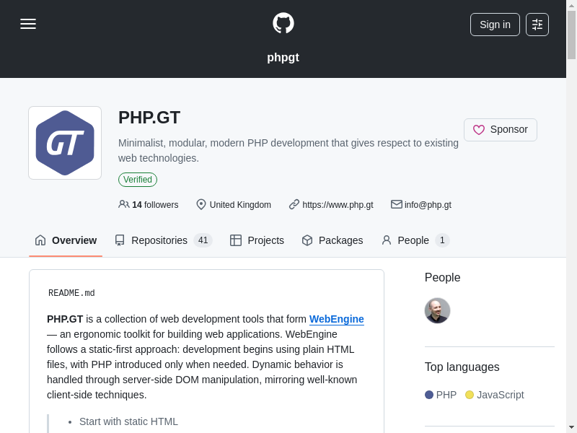Open the People tab
The image size is (577, 433).
click(x=415, y=240)
